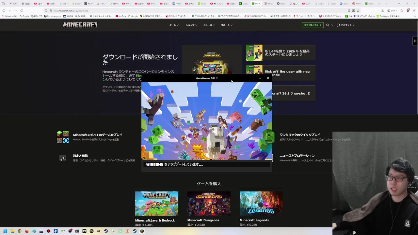
Task: Click the 設定と機能 heading
Action: pos(80,156)
